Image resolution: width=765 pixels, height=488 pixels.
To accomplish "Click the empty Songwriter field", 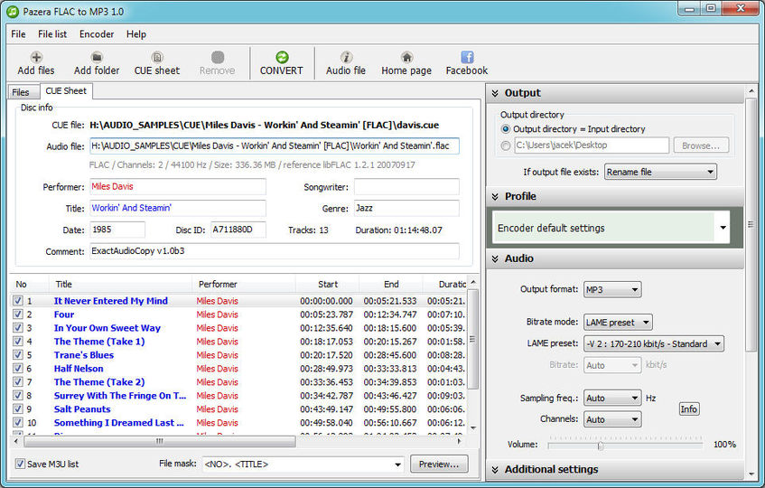I will (406, 186).
